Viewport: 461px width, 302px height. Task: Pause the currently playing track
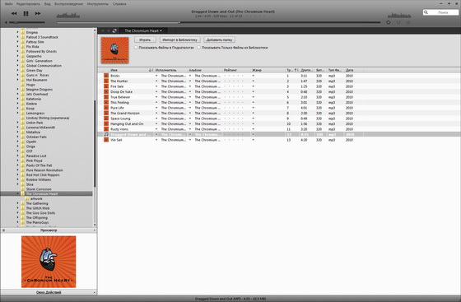tap(26, 13)
